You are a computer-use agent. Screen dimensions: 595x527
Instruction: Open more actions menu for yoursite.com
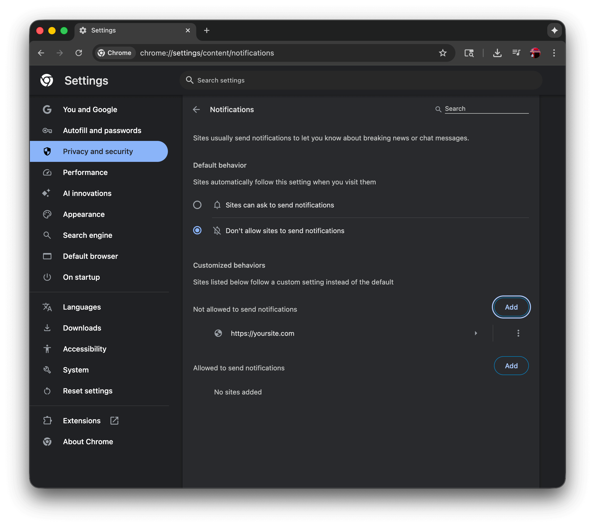pos(518,333)
